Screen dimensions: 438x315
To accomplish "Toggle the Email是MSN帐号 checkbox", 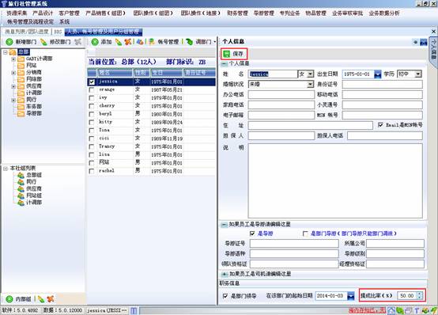I will tap(380, 125).
